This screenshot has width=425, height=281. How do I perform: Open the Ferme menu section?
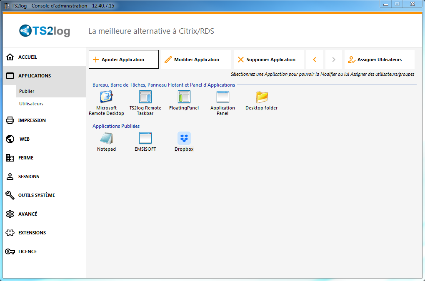[45, 157]
